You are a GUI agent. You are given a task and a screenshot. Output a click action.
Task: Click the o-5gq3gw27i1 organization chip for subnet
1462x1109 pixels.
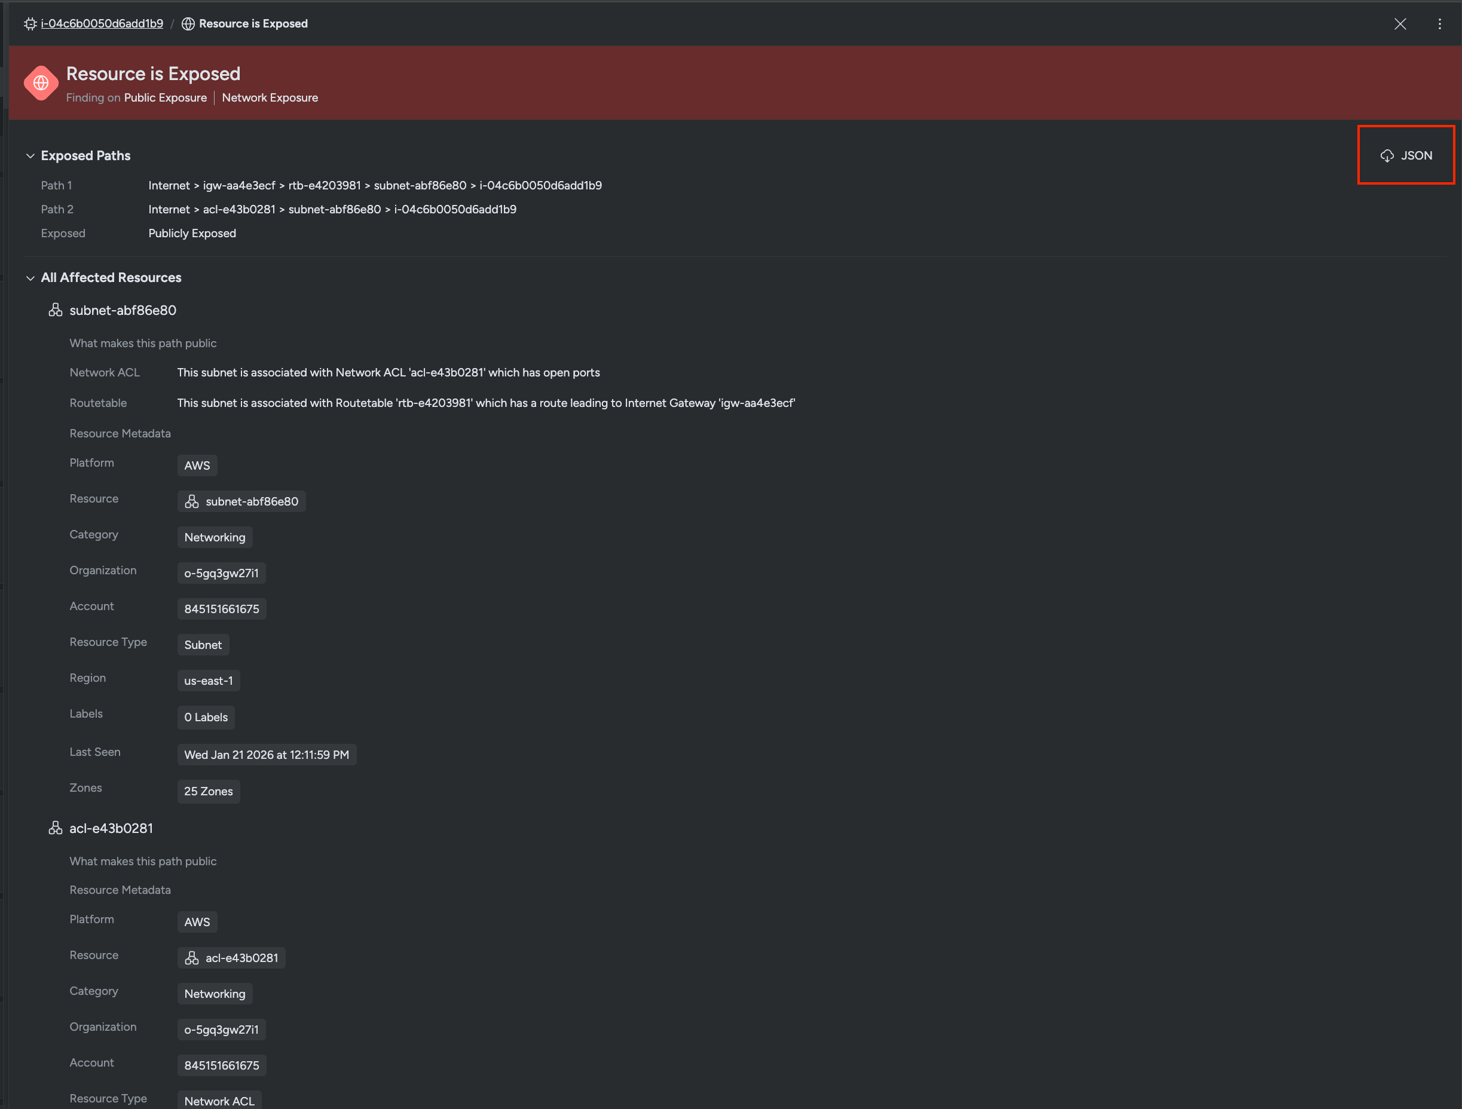tap(221, 573)
